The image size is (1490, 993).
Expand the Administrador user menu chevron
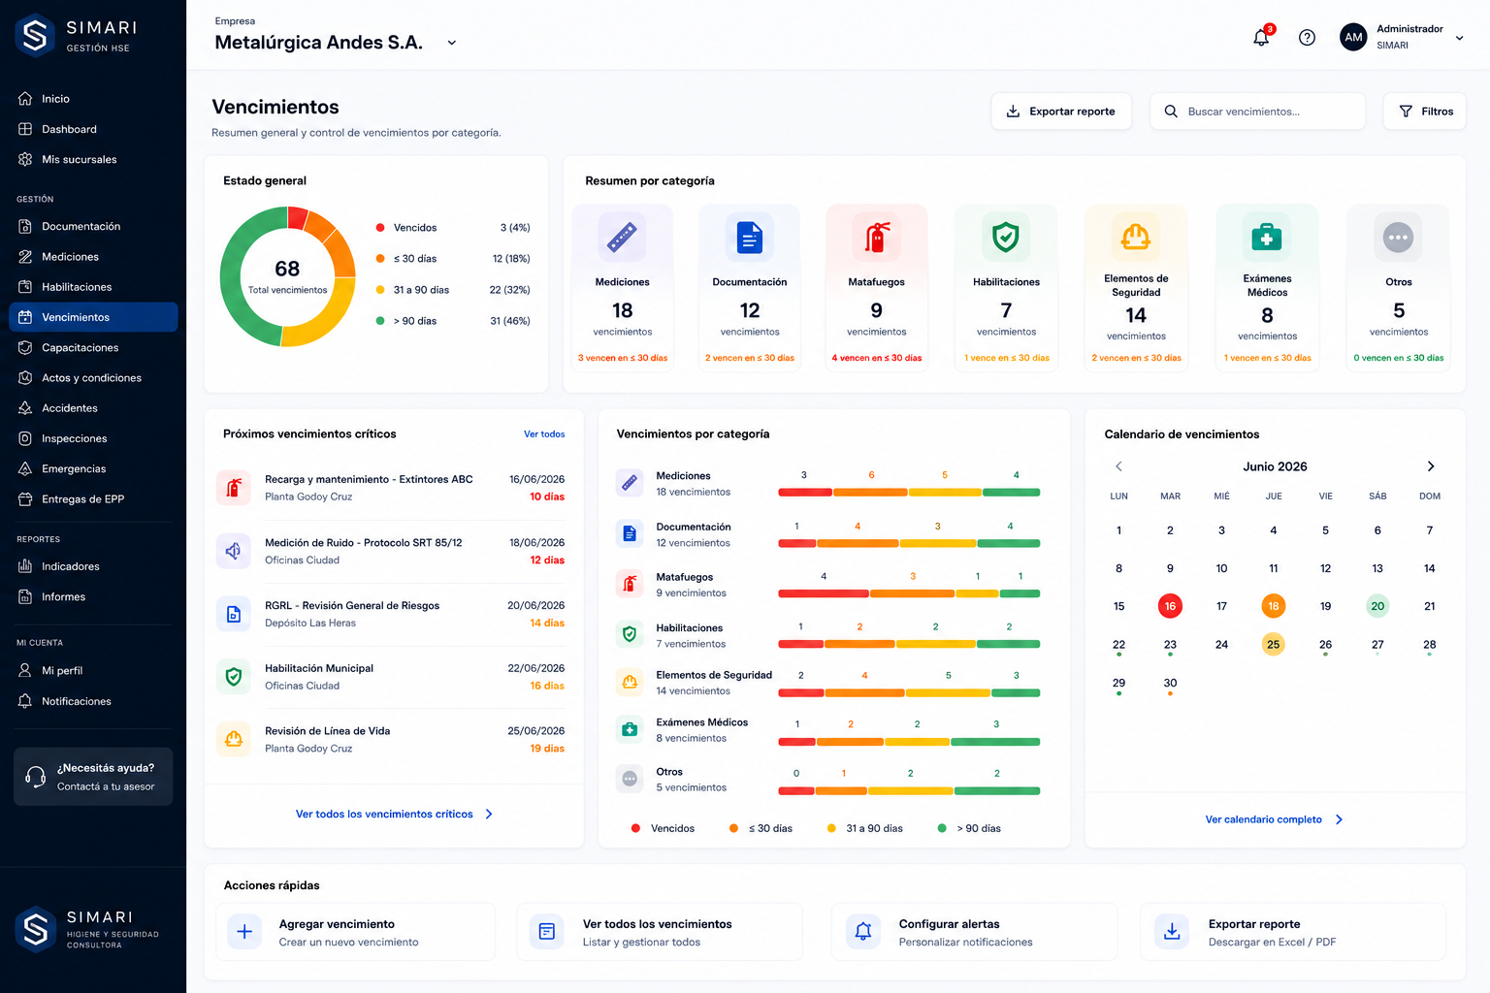coord(1459,39)
